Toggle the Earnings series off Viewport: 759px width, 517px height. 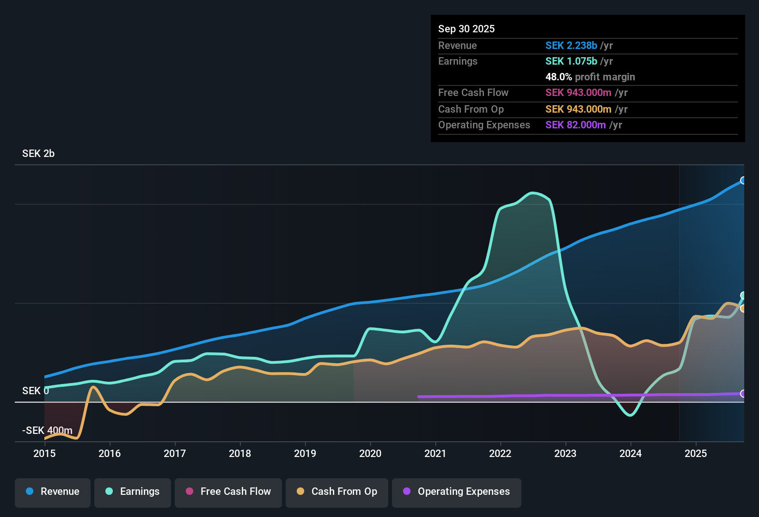pyautogui.click(x=132, y=492)
